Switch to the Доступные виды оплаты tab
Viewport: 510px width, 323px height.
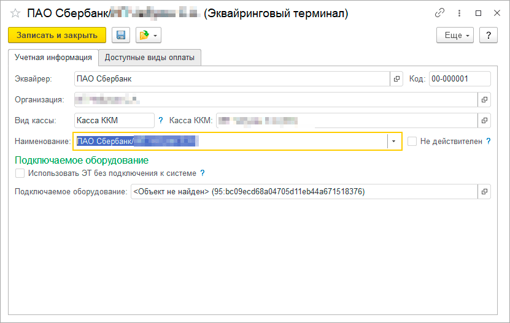point(150,58)
